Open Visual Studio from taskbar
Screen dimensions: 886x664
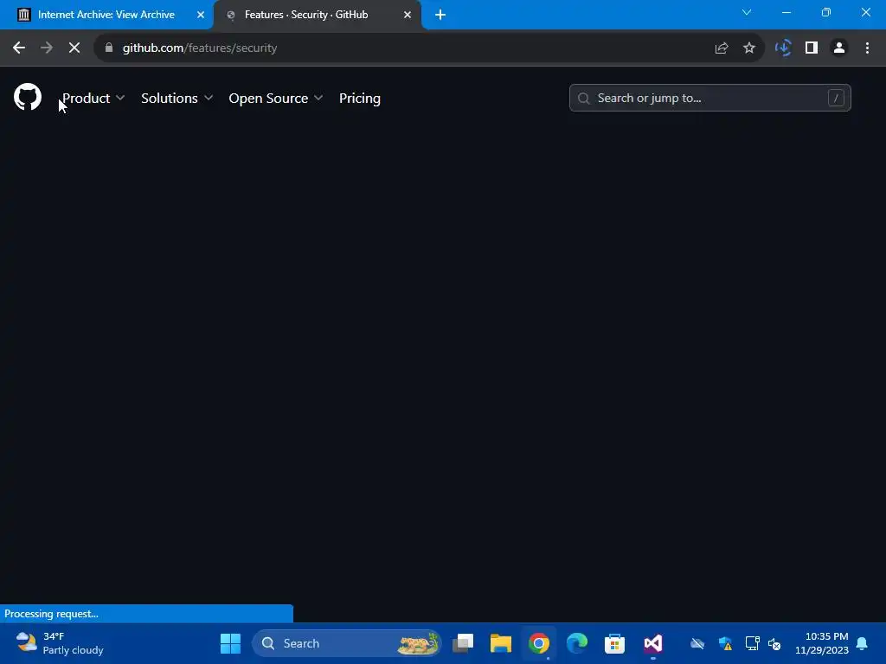point(653,643)
